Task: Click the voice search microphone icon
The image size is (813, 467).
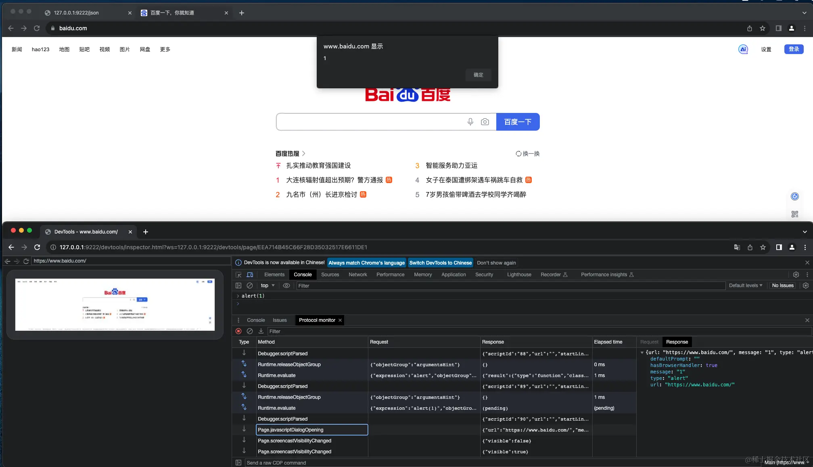Action: point(470,122)
